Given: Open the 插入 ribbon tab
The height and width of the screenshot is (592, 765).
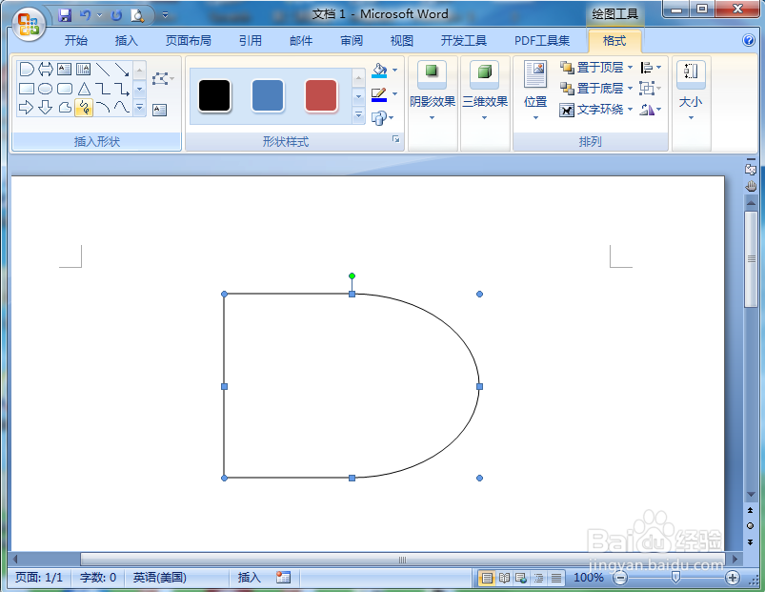Looking at the screenshot, I should pos(126,40).
